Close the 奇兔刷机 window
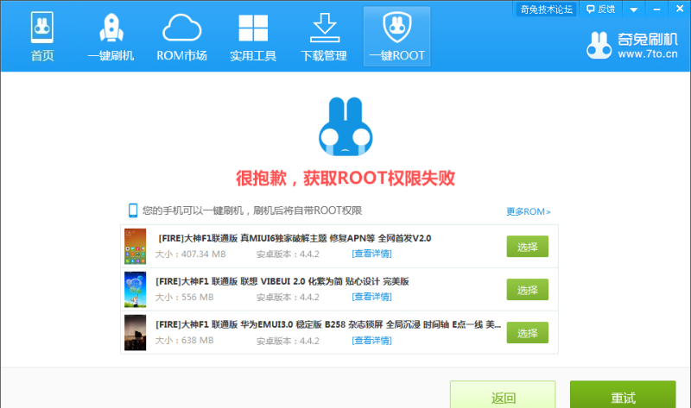Viewport: 691px width, 408px height. [x=679, y=9]
